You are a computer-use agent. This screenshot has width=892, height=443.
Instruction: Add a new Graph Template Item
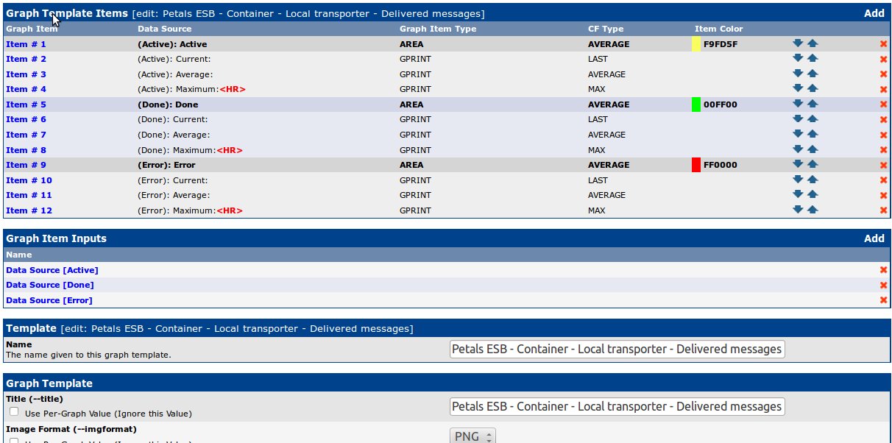(x=874, y=13)
